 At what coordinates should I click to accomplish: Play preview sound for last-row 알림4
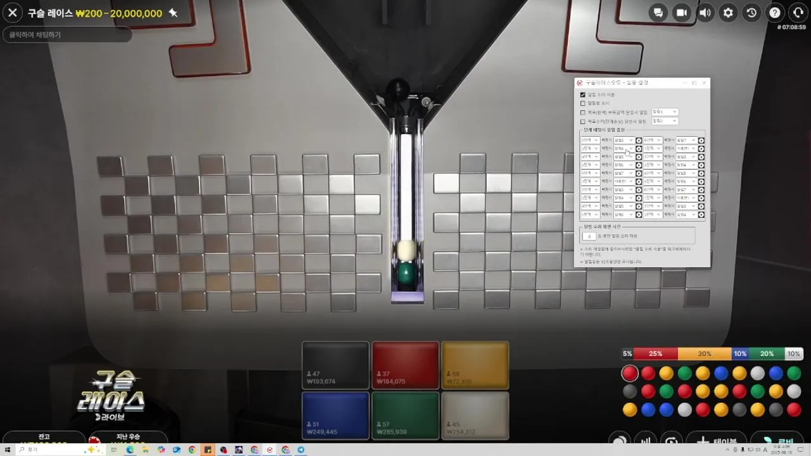click(701, 215)
